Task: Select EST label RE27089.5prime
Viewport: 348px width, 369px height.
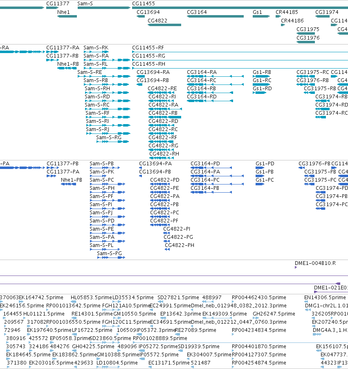Action: point(195,330)
